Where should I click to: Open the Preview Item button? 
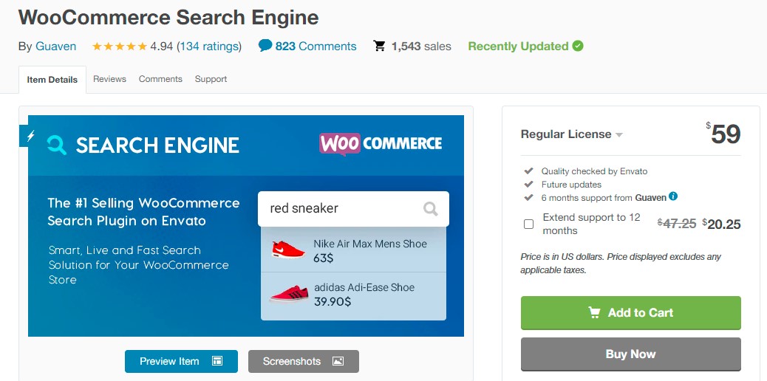(181, 361)
